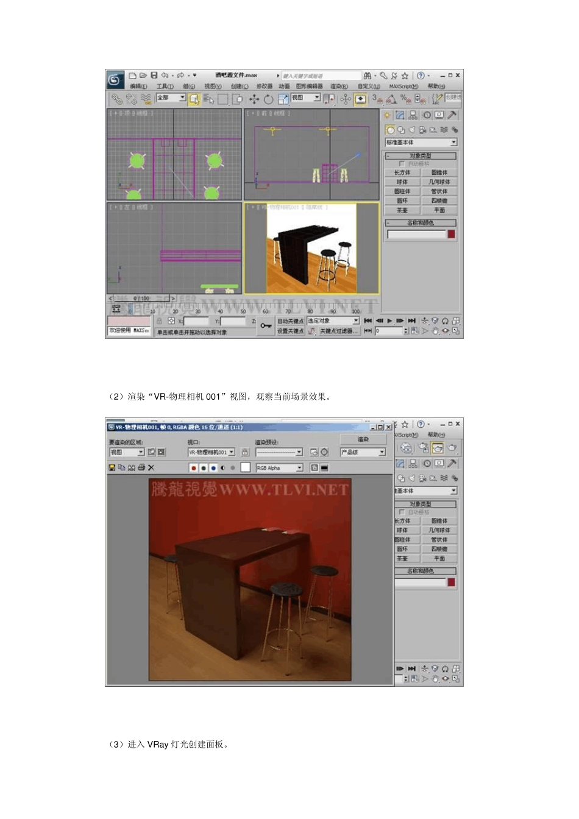579x819 pixels.
Task: Click Play Animation button in main window
Action: click(x=390, y=321)
